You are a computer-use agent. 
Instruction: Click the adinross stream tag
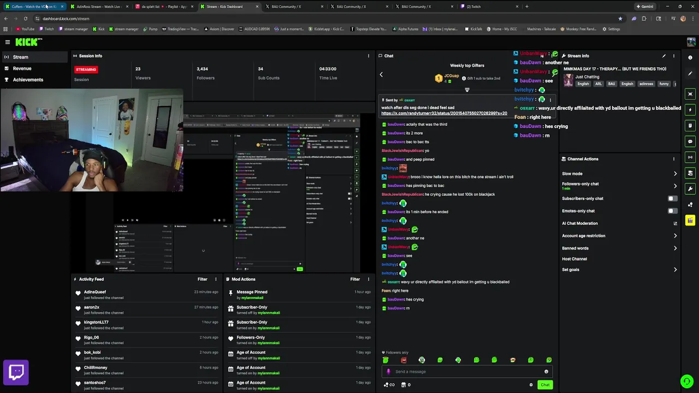coord(646,84)
